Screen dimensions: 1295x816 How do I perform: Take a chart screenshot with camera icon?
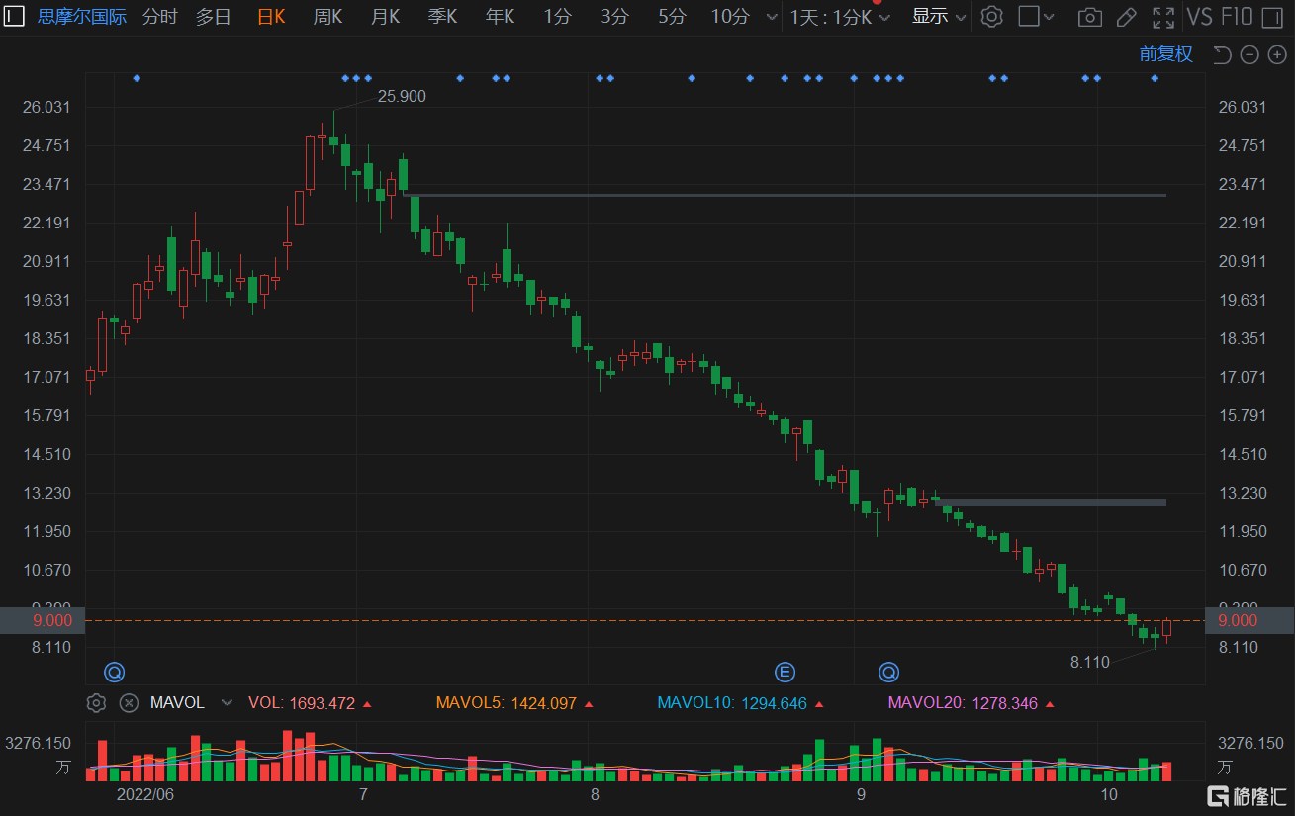[x=1089, y=17]
